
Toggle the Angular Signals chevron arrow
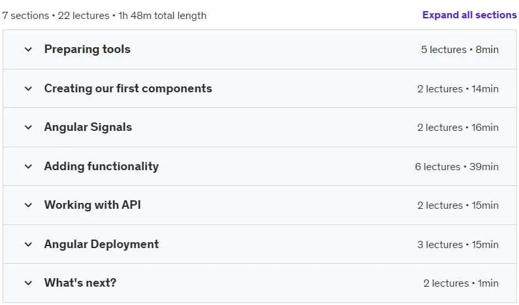(29, 128)
